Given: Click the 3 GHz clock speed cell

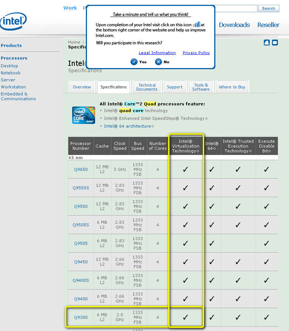Looking at the screenshot, I should click(x=120, y=169).
